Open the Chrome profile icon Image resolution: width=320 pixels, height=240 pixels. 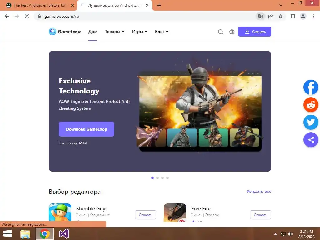point(303,16)
